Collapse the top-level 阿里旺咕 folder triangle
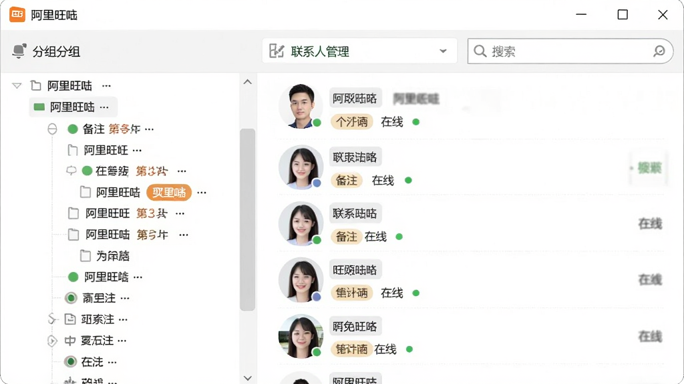Image resolution: width=684 pixels, height=384 pixels. tap(17, 86)
